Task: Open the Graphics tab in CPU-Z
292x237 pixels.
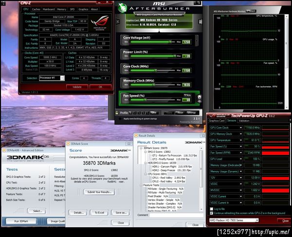Action: (x=83, y=9)
